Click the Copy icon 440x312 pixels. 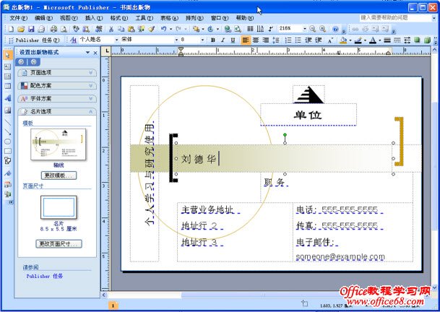click(x=121, y=29)
